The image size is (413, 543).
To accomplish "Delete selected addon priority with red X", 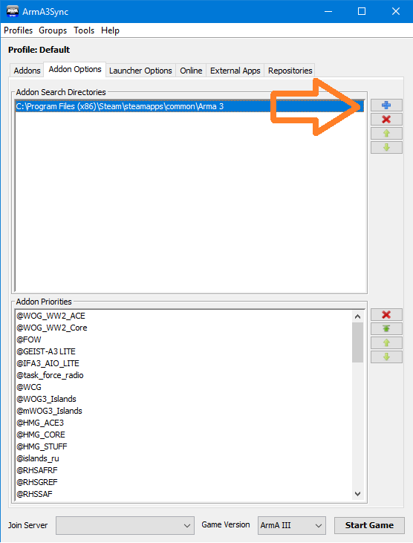I will (x=386, y=314).
